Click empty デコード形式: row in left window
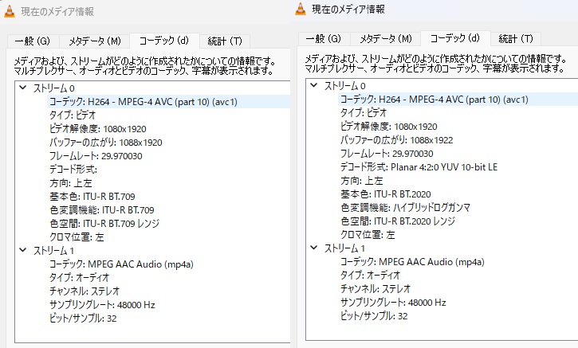Screen dimensions: 578x348 point(73,170)
